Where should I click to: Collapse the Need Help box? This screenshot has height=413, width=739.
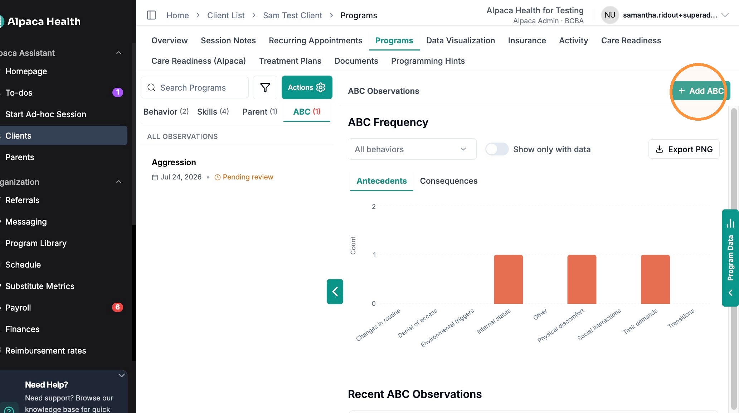point(121,375)
